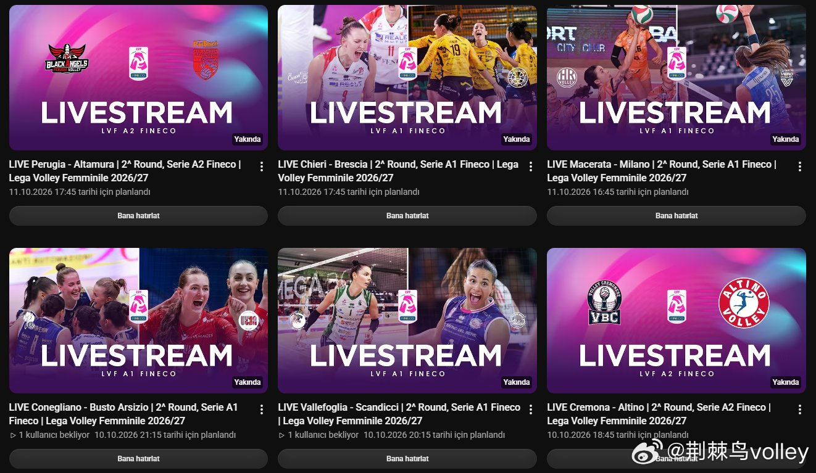This screenshot has height=473, width=816.
Task: Click the title 'LIVE Vallefoglia - Scandicci'
Action: coord(399,414)
